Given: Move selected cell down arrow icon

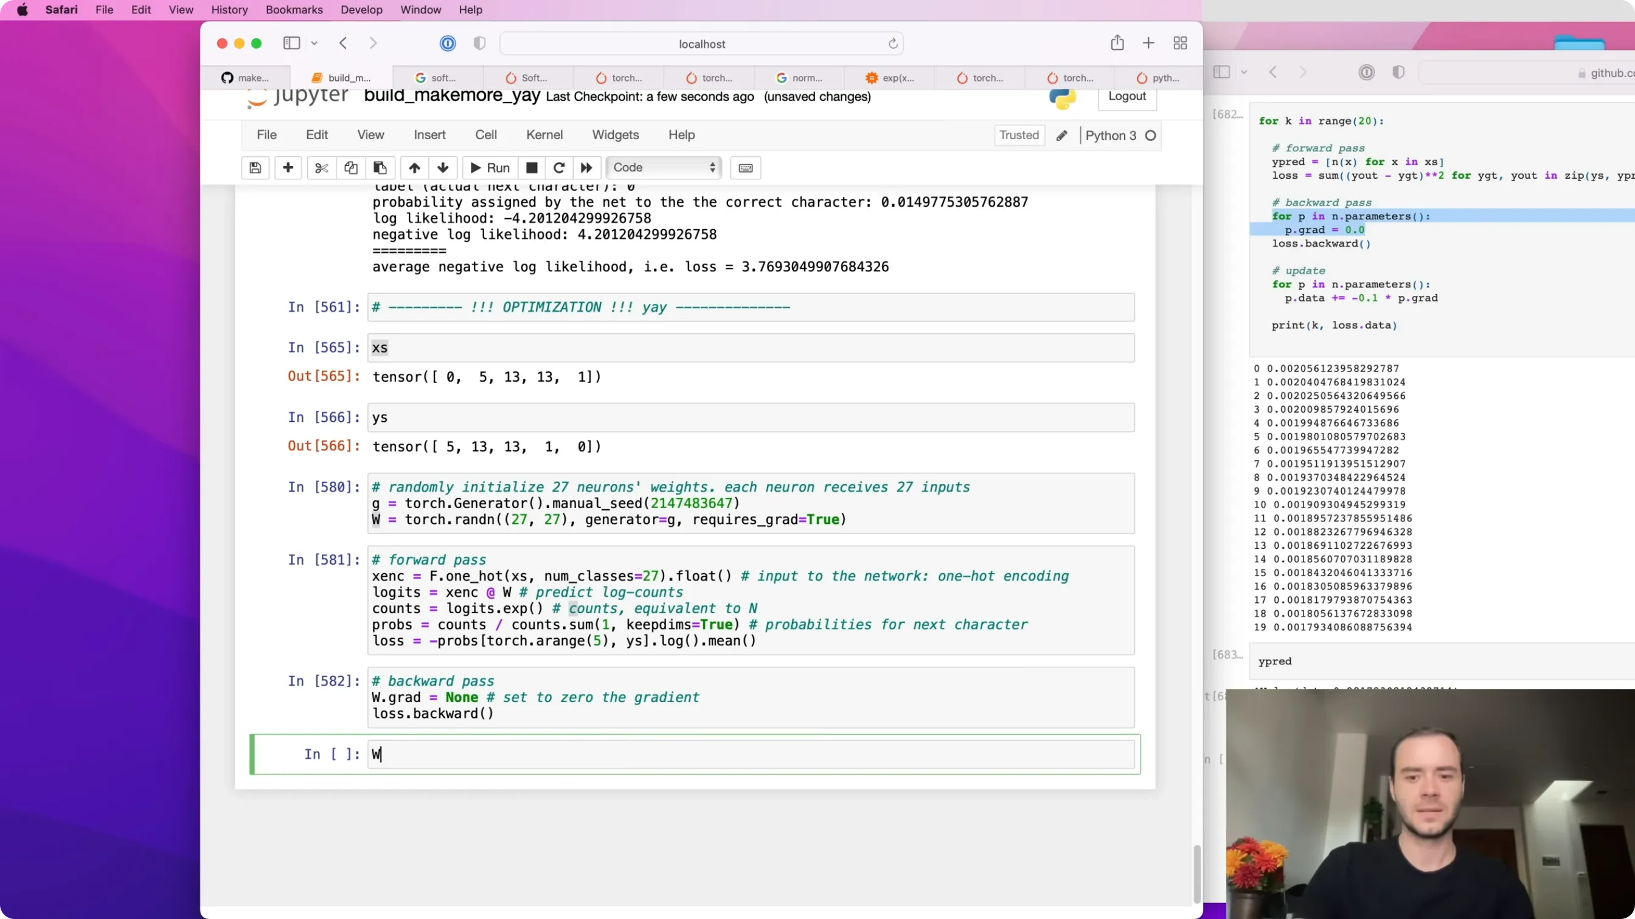Looking at the screenshot, I should point(443,167).
